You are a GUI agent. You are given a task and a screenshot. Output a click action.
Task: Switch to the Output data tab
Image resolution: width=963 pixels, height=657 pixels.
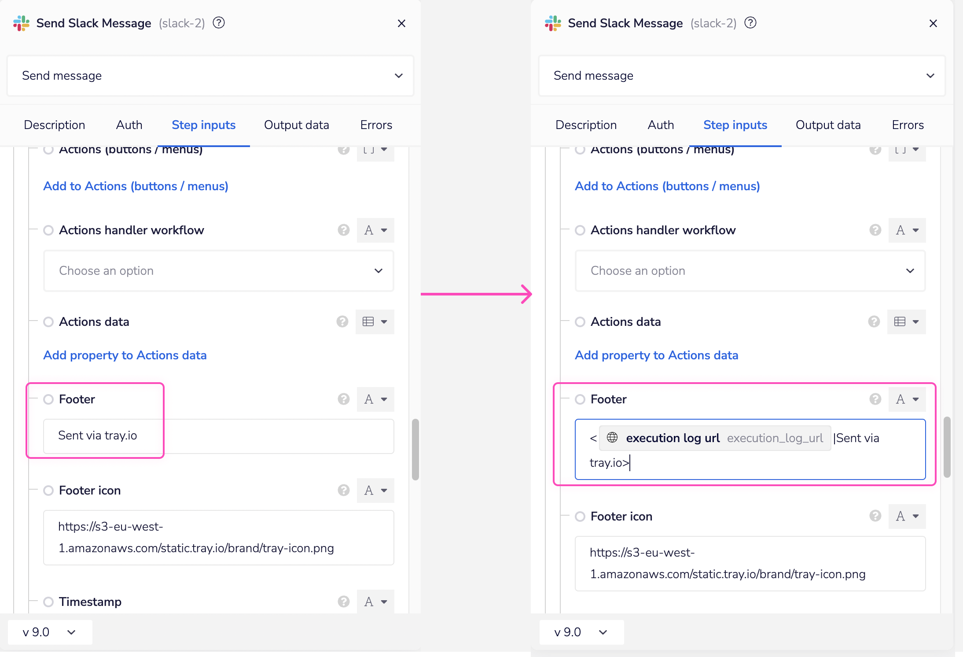[296, 125]
